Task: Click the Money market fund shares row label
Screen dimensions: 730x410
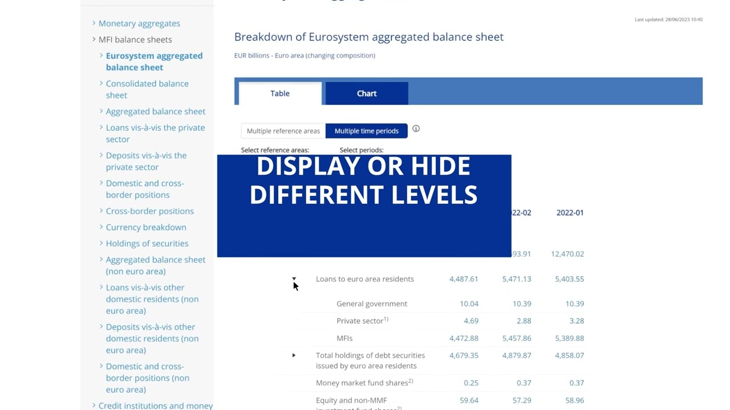Action: [x=364, y=383]
